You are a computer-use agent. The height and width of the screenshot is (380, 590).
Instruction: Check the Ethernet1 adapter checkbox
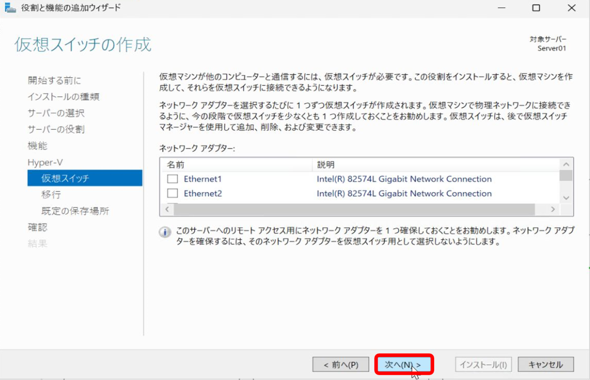point(173,179)
